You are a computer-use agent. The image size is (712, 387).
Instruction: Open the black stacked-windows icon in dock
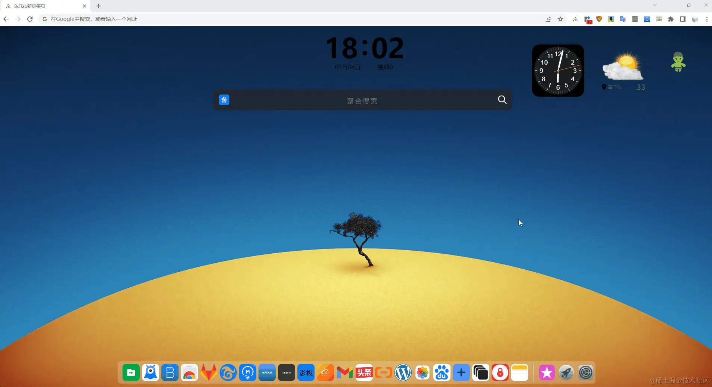[x=481, y=372]
